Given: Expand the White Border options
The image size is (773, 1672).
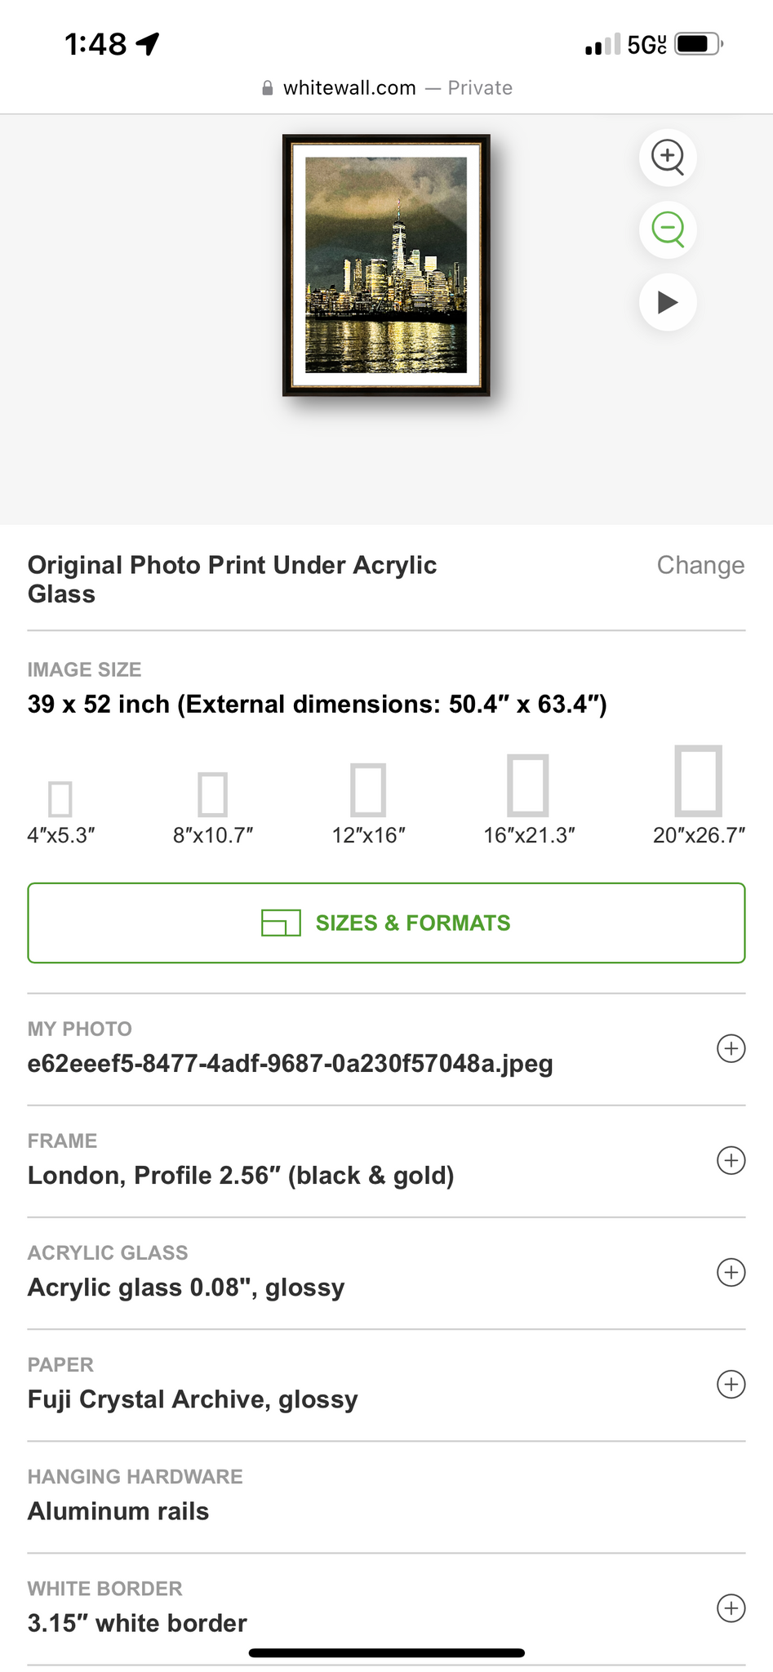Looking at the screenshot, I should coord(731,1608).
